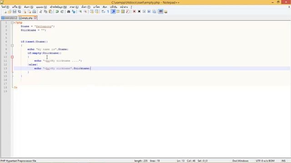Undo the last edit via toolbar
291x163 pixels.
(x=57, y=12)
